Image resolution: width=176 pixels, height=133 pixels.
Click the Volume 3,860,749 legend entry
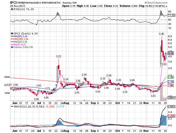23,47
